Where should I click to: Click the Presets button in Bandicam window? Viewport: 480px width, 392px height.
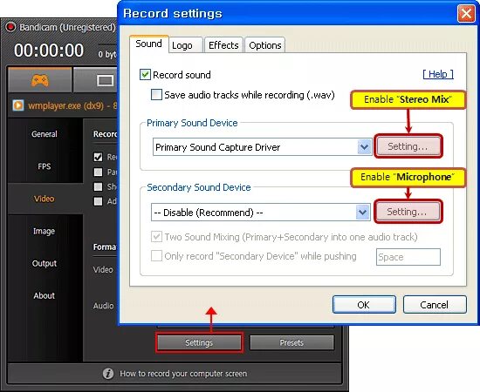tap(291, 343)
